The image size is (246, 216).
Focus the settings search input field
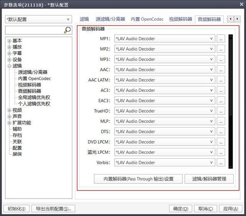(x=35, y=30)
